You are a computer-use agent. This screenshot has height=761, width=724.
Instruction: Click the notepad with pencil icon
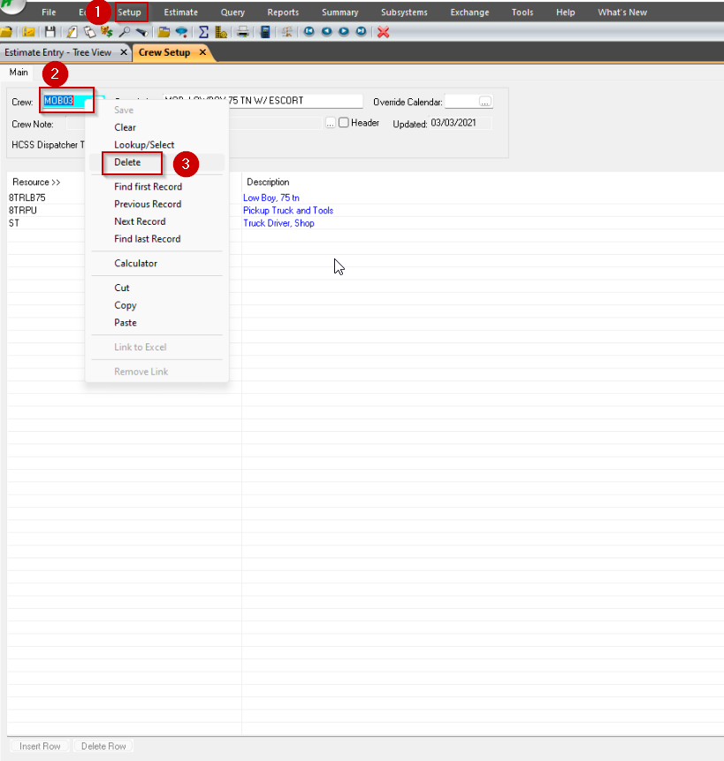click(x=72, y=32)
